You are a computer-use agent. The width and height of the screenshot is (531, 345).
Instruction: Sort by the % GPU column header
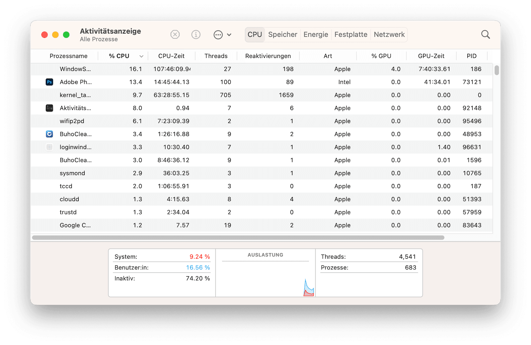(381, 56)
